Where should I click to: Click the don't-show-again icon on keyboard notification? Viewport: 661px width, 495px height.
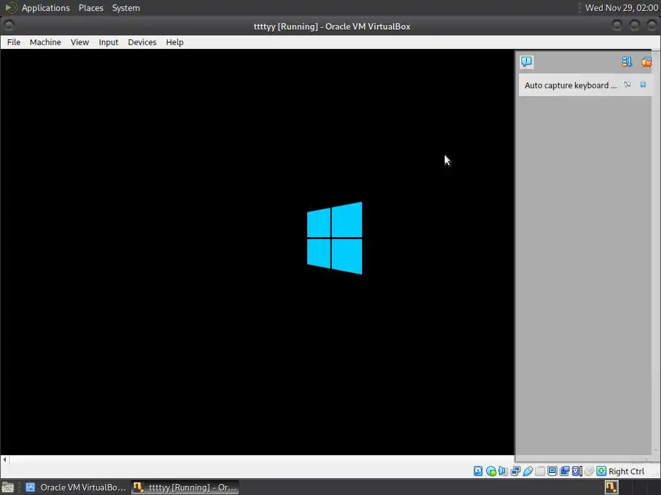(x=627, y=84)
